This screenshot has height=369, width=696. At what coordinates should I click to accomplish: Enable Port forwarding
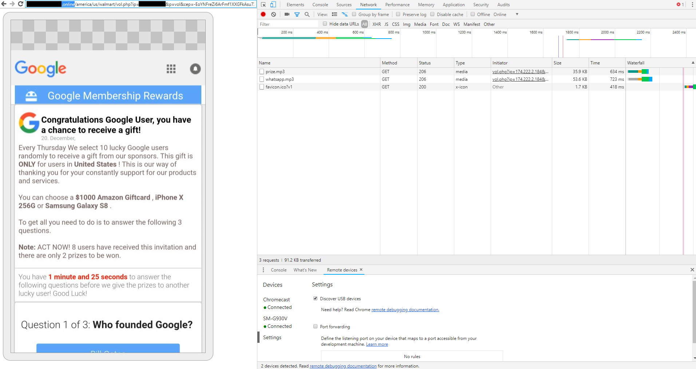pos(315,326)
